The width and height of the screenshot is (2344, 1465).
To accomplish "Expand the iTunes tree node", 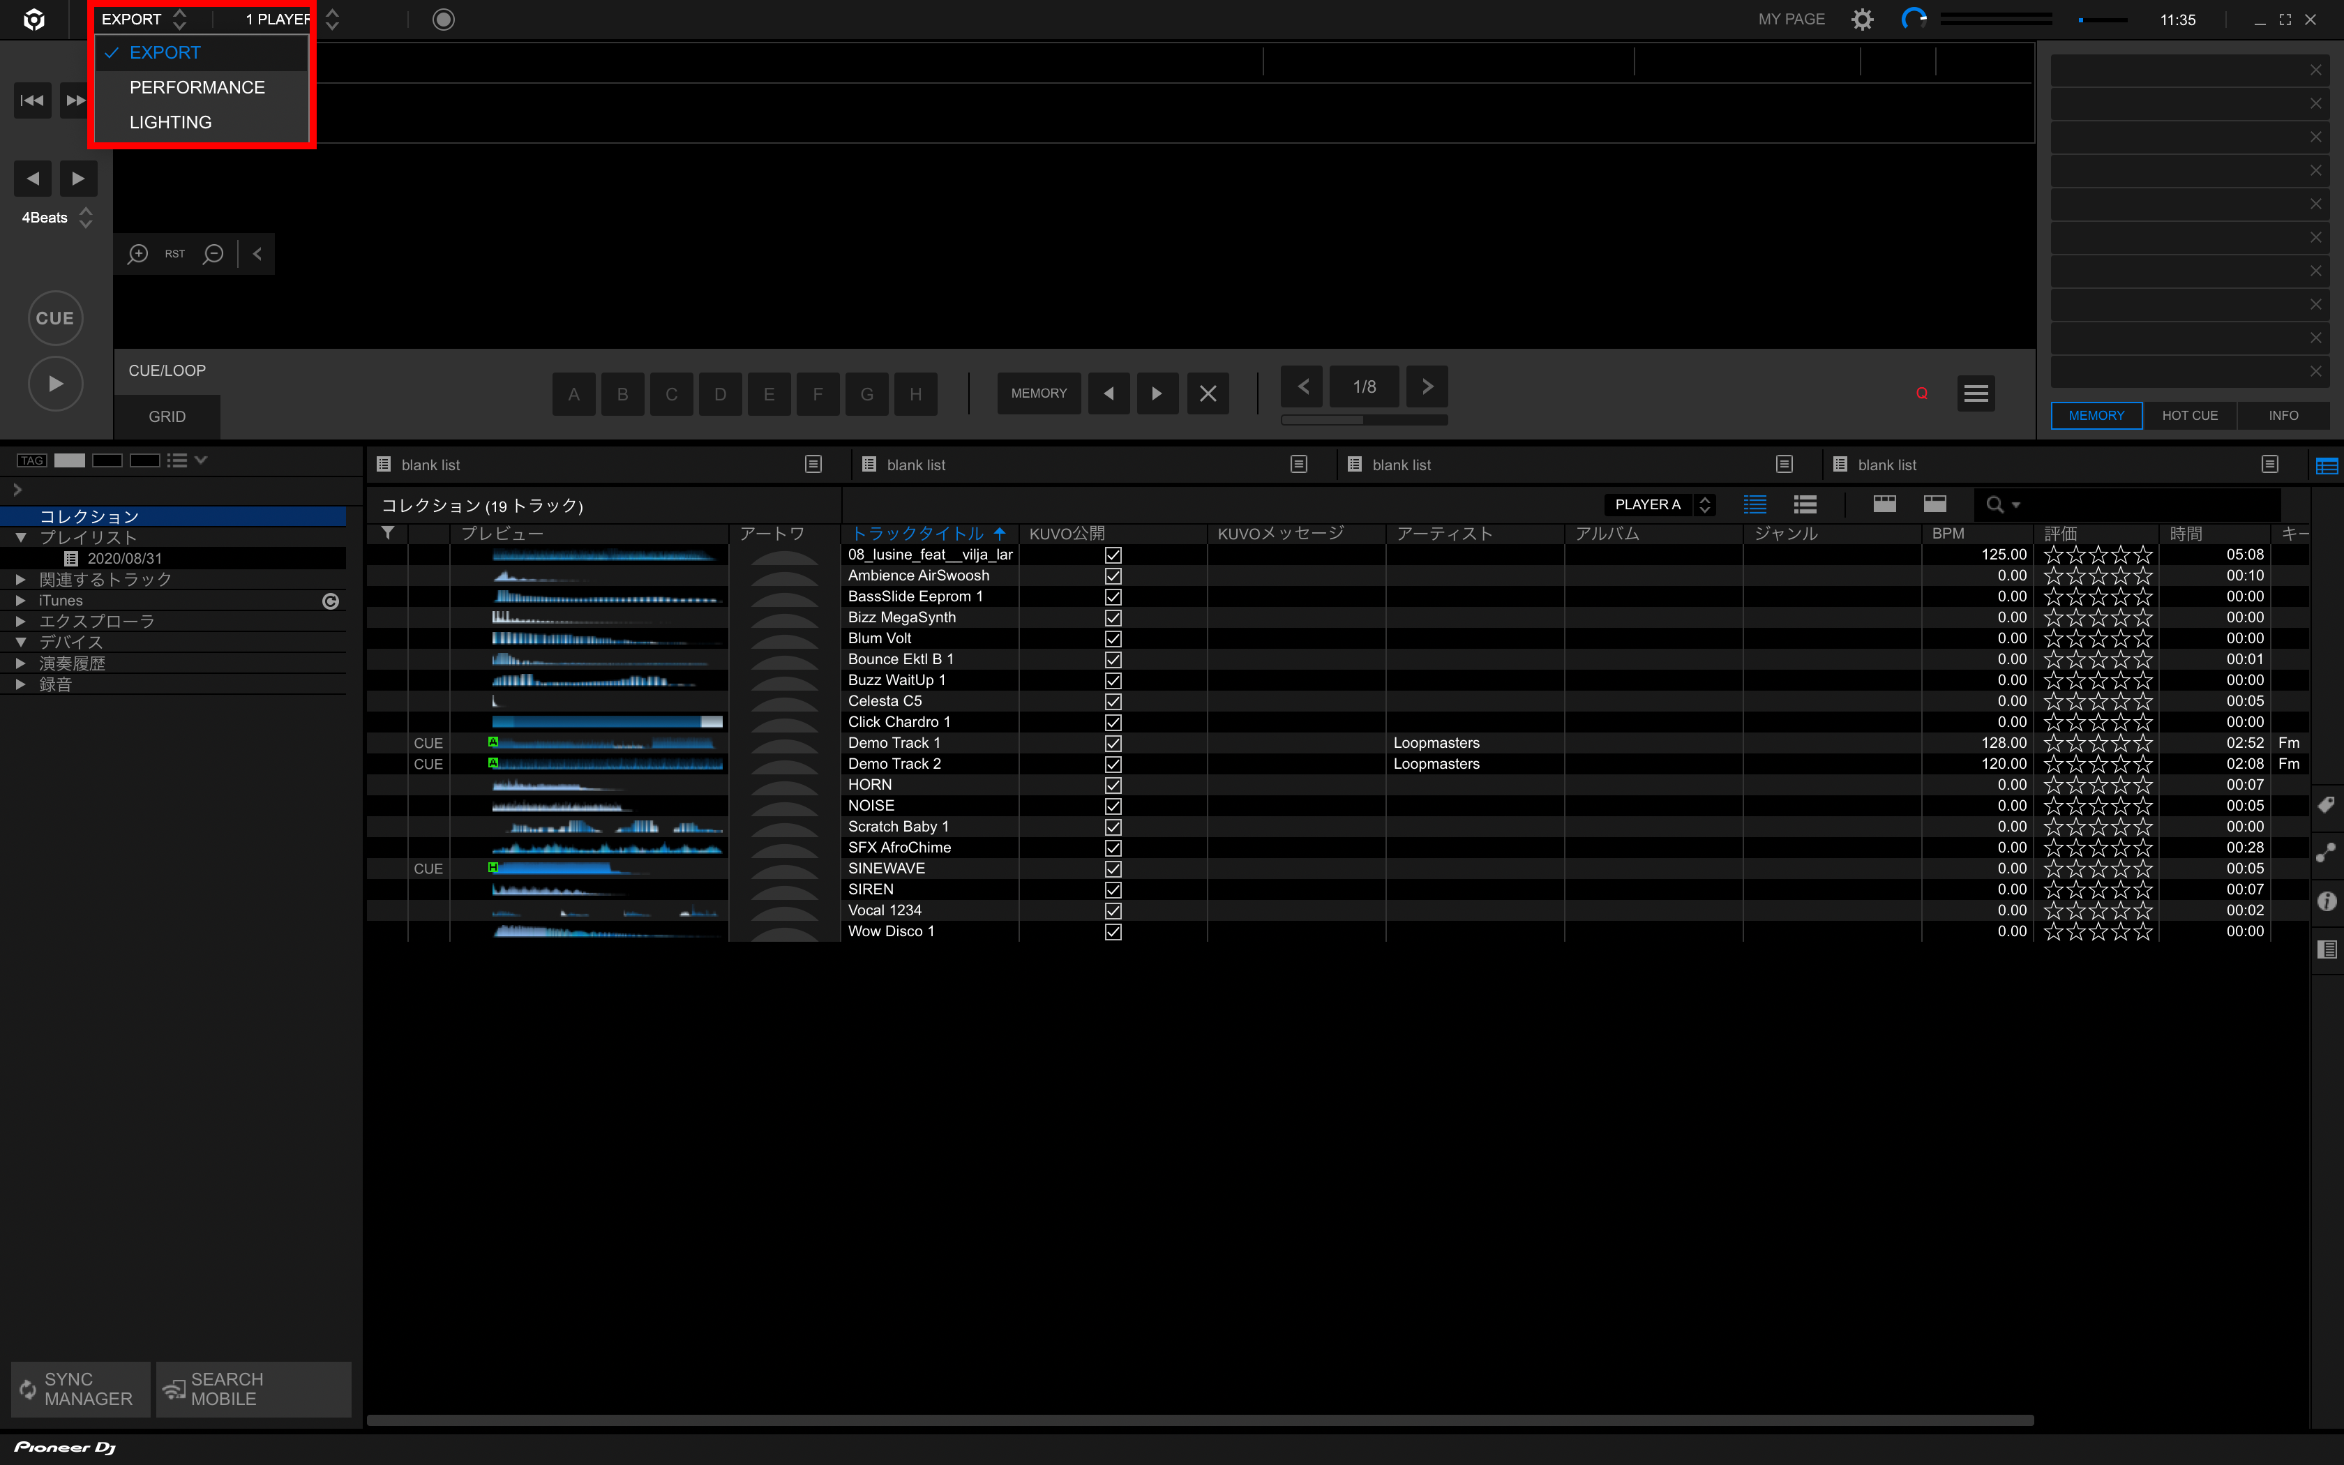I will click(x=20, y=601).
